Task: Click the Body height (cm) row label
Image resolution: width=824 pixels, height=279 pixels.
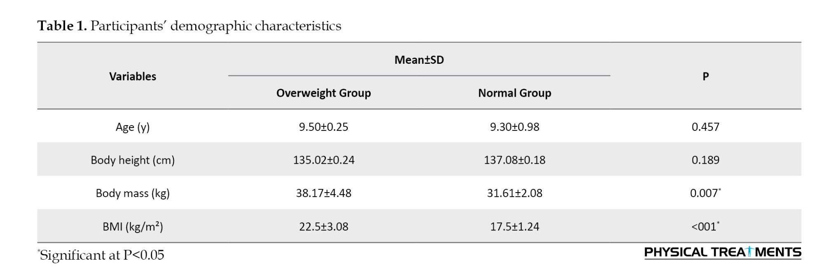Action: [133, 160]
